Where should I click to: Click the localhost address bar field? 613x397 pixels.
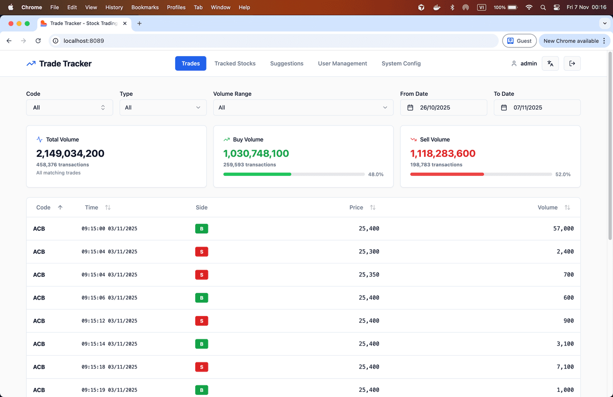tap(276, 41)
